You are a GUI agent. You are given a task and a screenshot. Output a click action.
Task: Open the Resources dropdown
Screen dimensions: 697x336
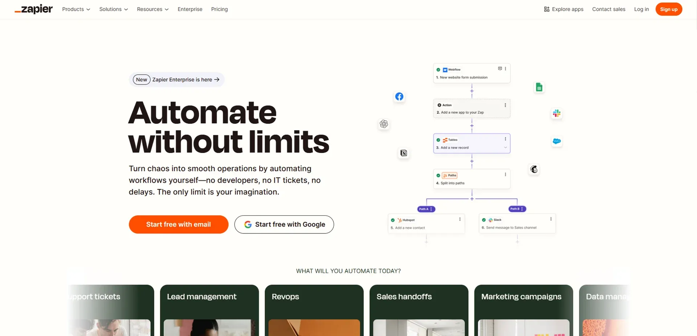click(153, 9)
